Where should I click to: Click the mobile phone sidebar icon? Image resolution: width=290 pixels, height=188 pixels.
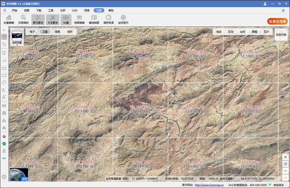coord(4,151)
